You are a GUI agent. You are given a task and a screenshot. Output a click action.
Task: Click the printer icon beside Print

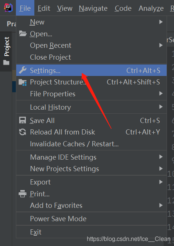tap(23, 194)
